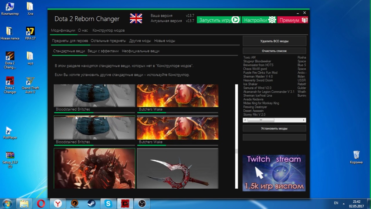This screenshot has height=209, width=371.
Task: Select Ice Shaker in the list
Action: pyautogui.click(x=250, y=84)
